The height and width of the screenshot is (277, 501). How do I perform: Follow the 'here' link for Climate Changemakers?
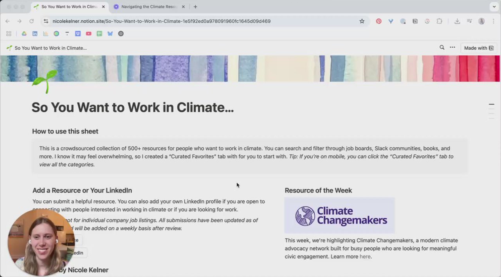click(365, 257)
